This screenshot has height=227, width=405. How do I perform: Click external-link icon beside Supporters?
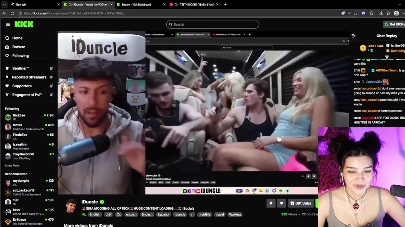[51, 86]
